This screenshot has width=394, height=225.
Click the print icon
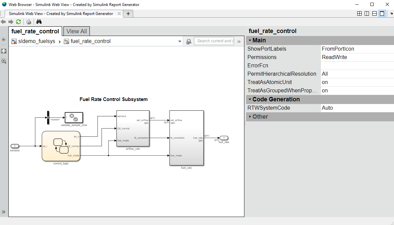pyautogui.click(x=29, y=22)
